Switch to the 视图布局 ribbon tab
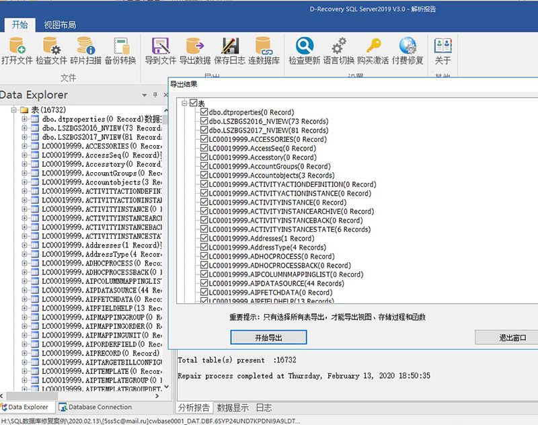 [x=60, y=25]
